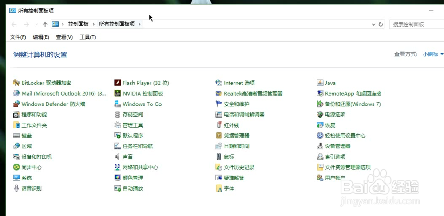Open the 凭据管理器 vault icon
The image size is (444, 216).
[x=219, y=136]
